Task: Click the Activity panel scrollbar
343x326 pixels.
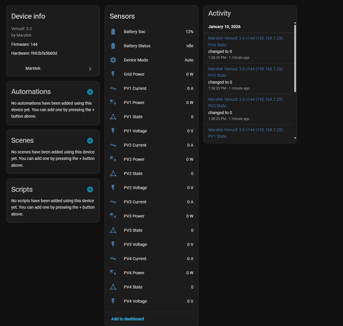Action: pos(295,58)
